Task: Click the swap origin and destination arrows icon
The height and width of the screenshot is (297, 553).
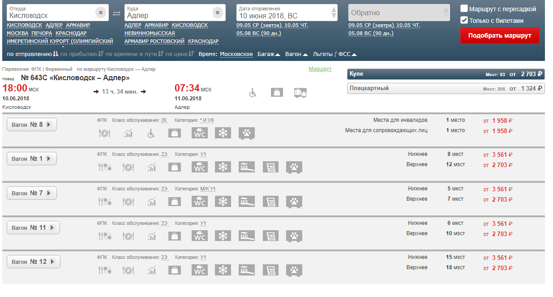Action: [116, 13]
